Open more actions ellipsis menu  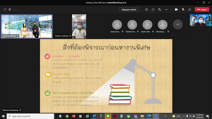coord(166,10)
